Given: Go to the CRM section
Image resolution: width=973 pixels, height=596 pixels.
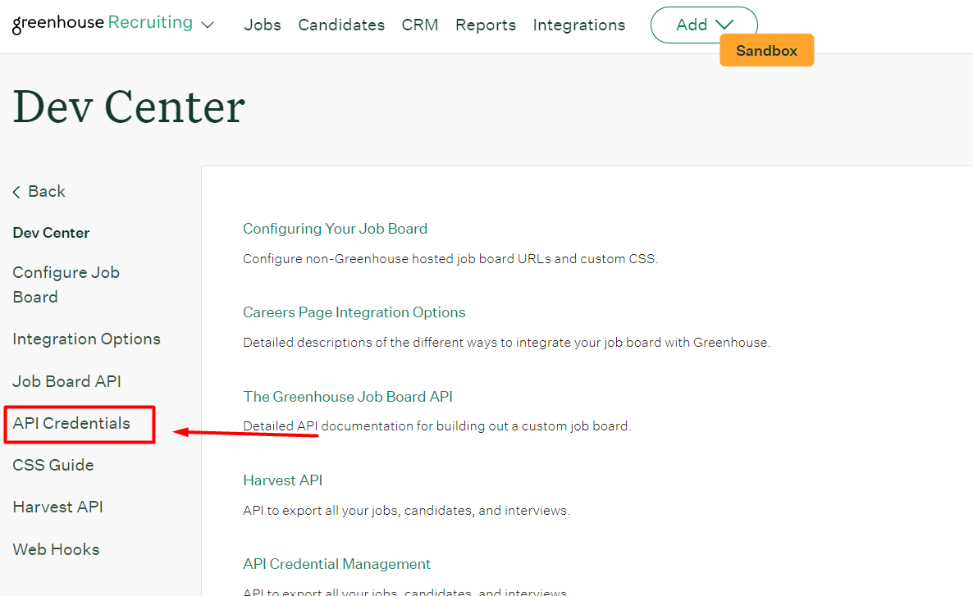Looking at the screenshot, I should point(419,25).
